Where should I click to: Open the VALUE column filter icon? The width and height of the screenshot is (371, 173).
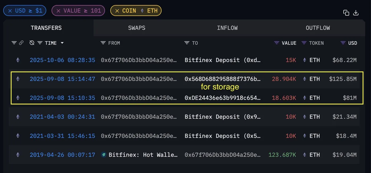pyautogui.click(x=277, y=43)
